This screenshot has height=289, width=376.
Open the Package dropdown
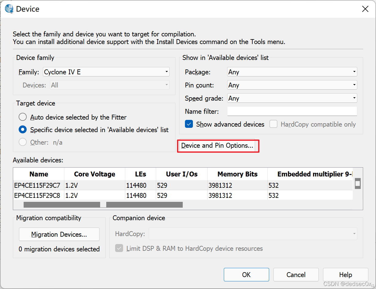point(292,72)
